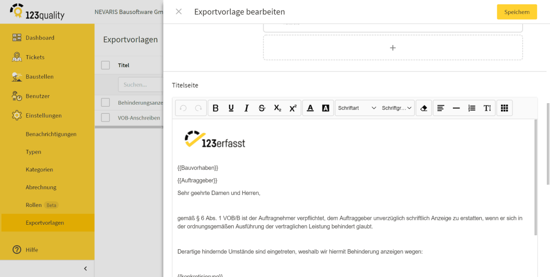Viewport: 550px width, 277px height.
Task: Add a new block with plus area
Action: (x=393, y=48)
